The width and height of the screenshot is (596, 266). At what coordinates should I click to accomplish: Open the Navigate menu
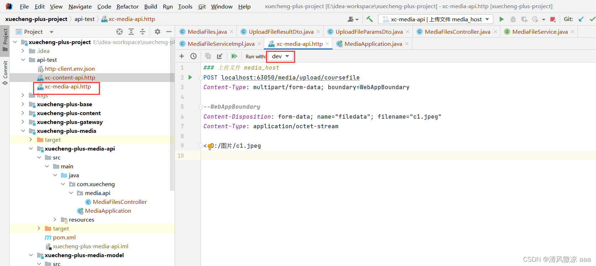(x=80, y=6)
